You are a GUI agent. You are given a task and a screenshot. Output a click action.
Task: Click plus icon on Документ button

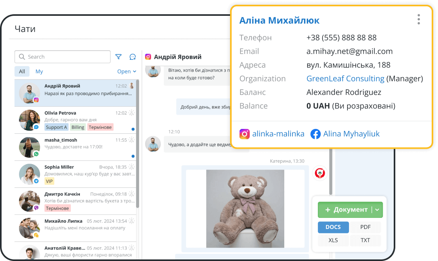[328, 210]
